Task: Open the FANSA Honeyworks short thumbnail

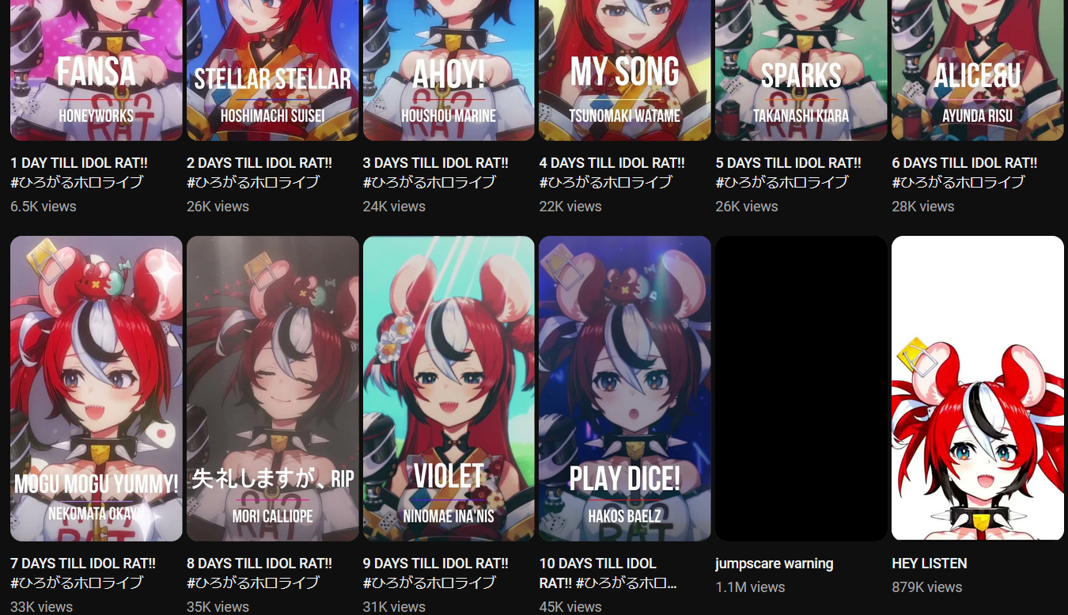Action: [x=97, y=70]
